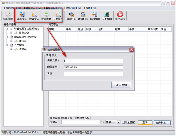Expand the 法律系 tree node
Image resolution: width=176 pixels, height=136 pixels.
(11, 49)
